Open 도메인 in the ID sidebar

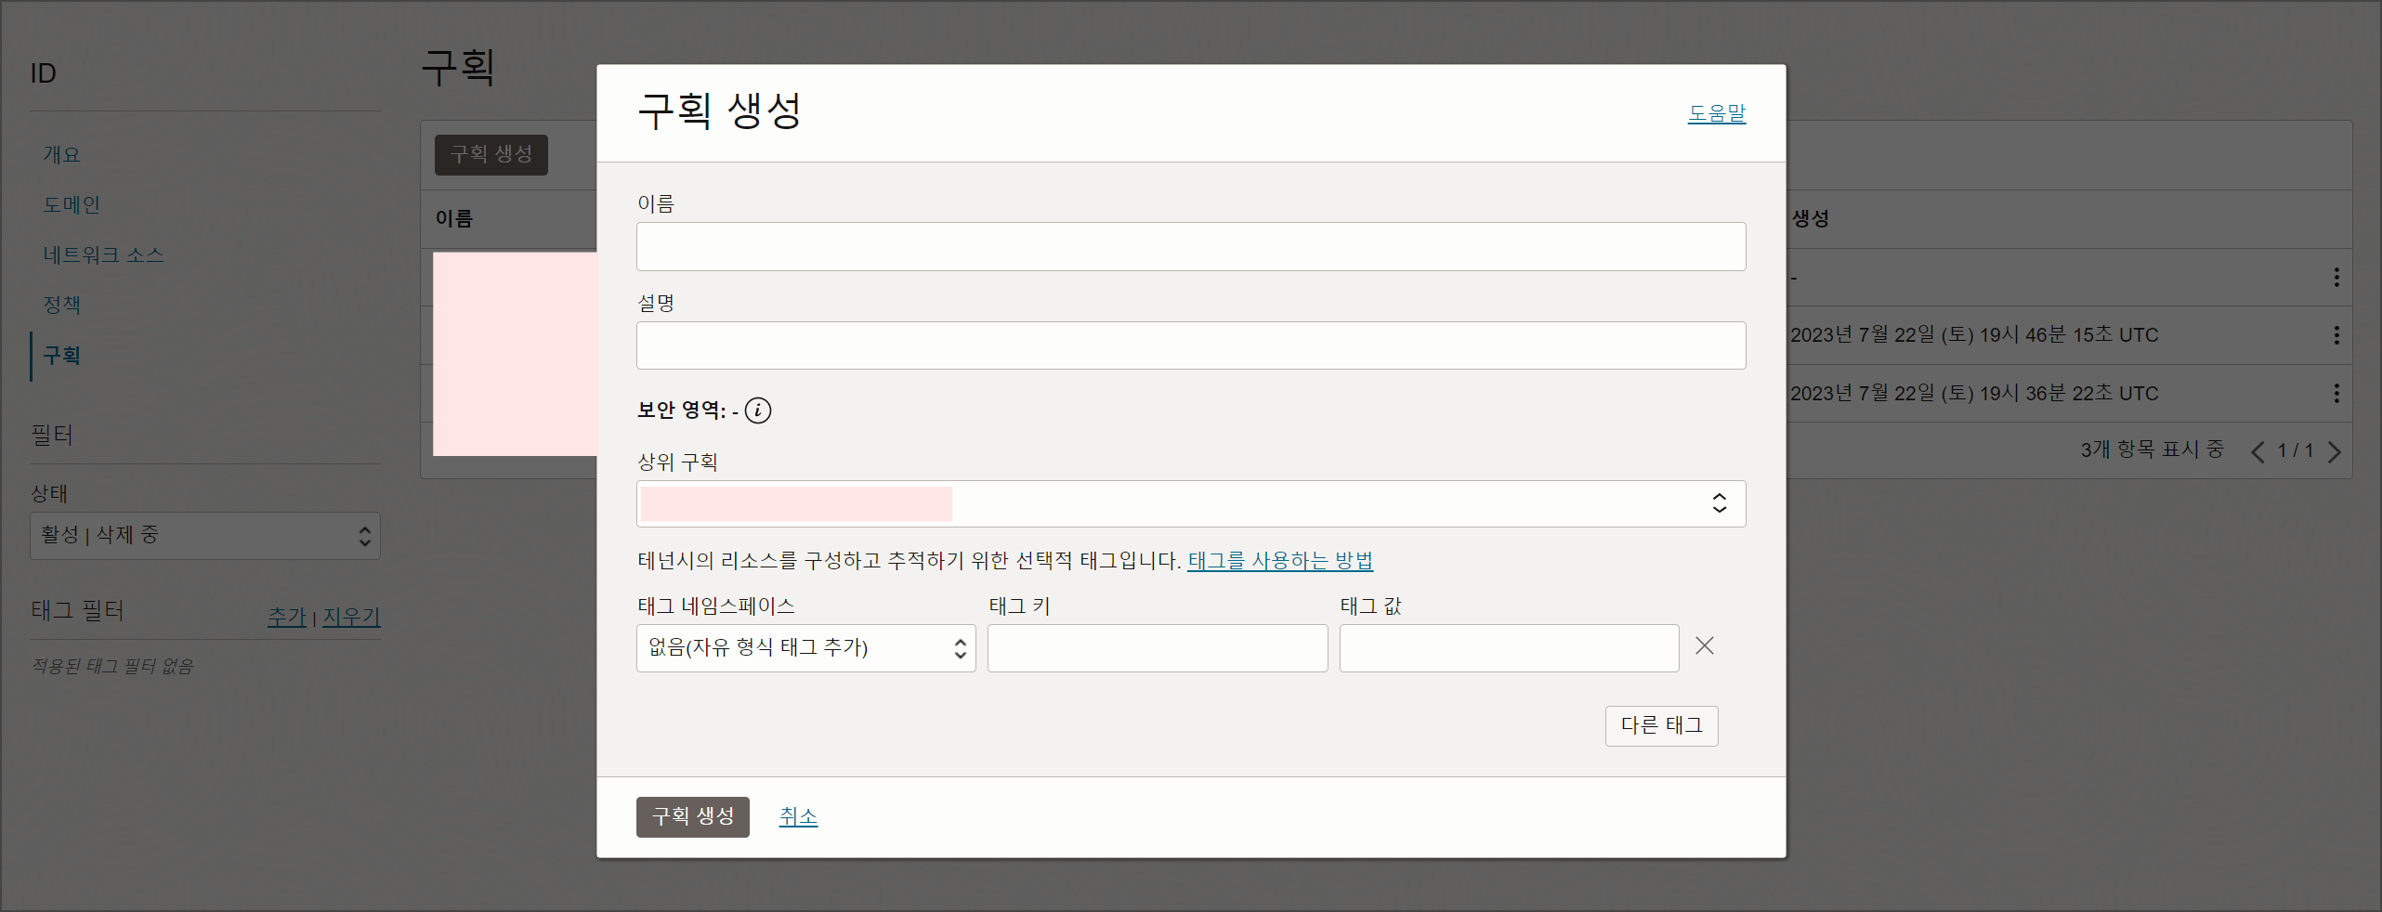coord(72,204)
